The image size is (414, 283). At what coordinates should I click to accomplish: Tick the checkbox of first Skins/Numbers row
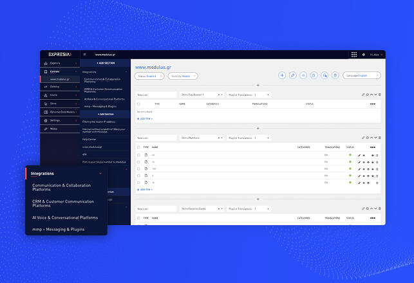tap(138, 155)
